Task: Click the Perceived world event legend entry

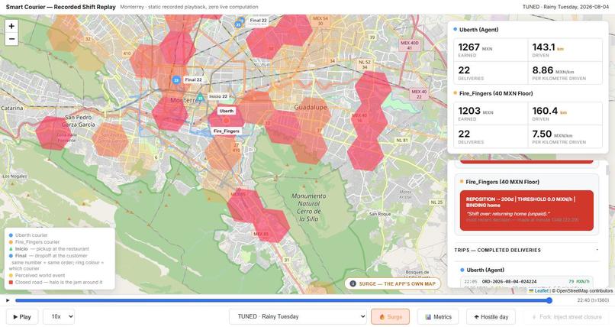Action: pyautogui.click(x=37, y=276)
